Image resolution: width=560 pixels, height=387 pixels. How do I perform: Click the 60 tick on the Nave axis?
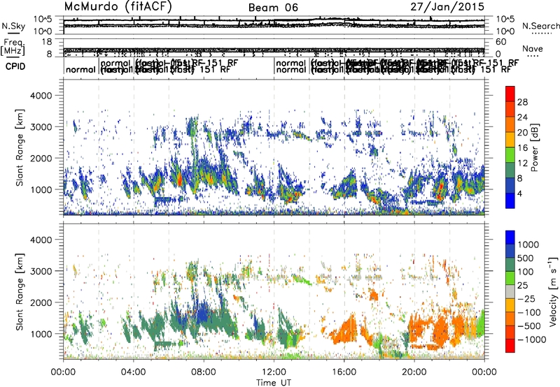(500, 42)
